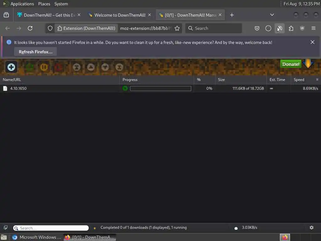The image size is (321, 241).
Task: Open a new browser tab
Action: click(x=232, y=15)
